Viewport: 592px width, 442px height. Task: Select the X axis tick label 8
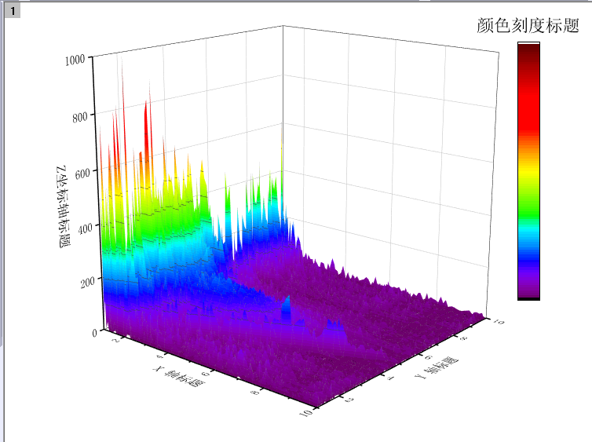[255, 392]
